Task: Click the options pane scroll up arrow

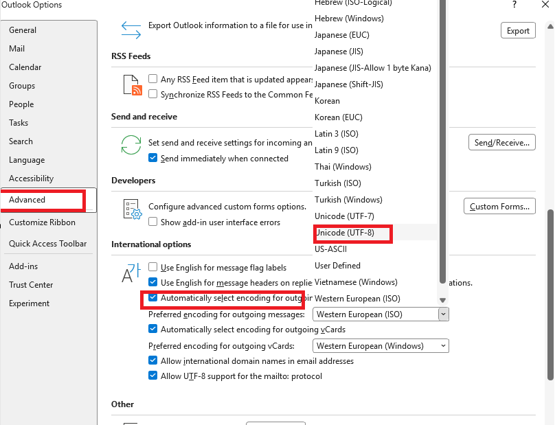Action: point(550,27)
